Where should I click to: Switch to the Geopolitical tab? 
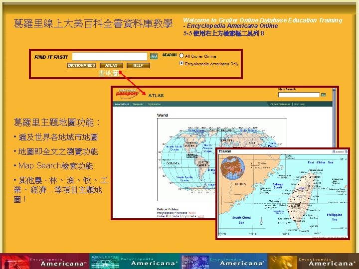click(x=122, y=104)
